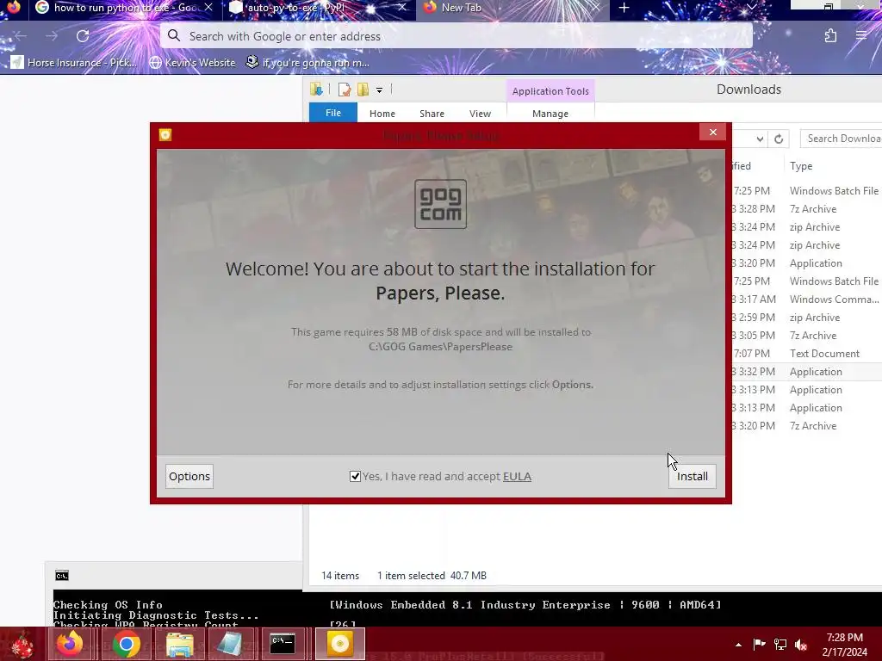Open the Kevin's Website bookmark
The width and height of the screenshot is (882, 661).
pyautogui.click(x=192, y=62)
